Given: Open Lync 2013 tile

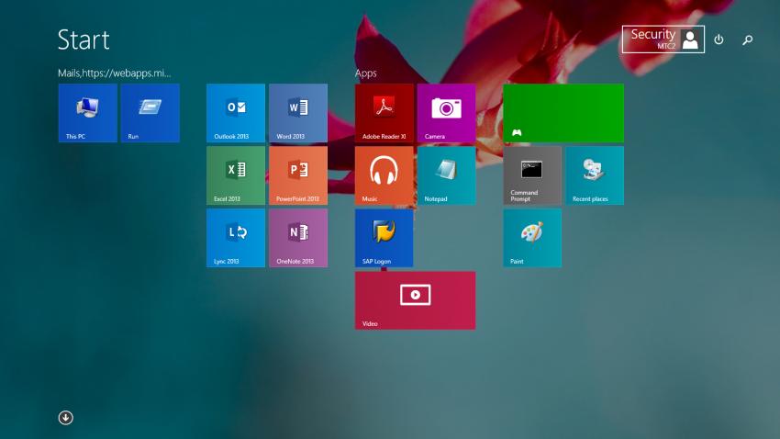Looking at the screenshot, I should point(236,238).
